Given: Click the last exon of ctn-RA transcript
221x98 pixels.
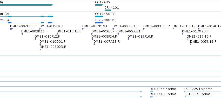Looking at the screenshot, I should click(x=51, y=16).
